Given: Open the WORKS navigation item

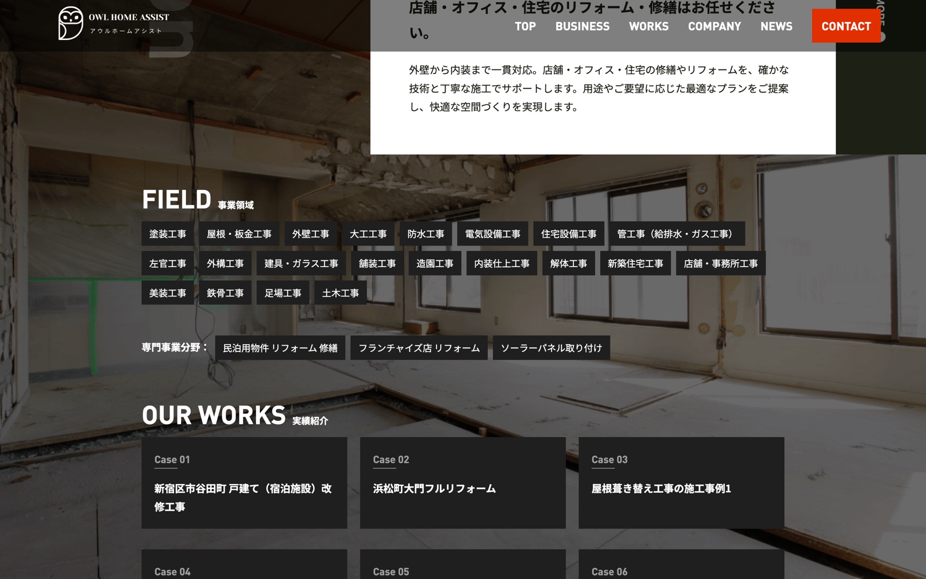Looking at the screenshot, I should [x=649, y=26].
